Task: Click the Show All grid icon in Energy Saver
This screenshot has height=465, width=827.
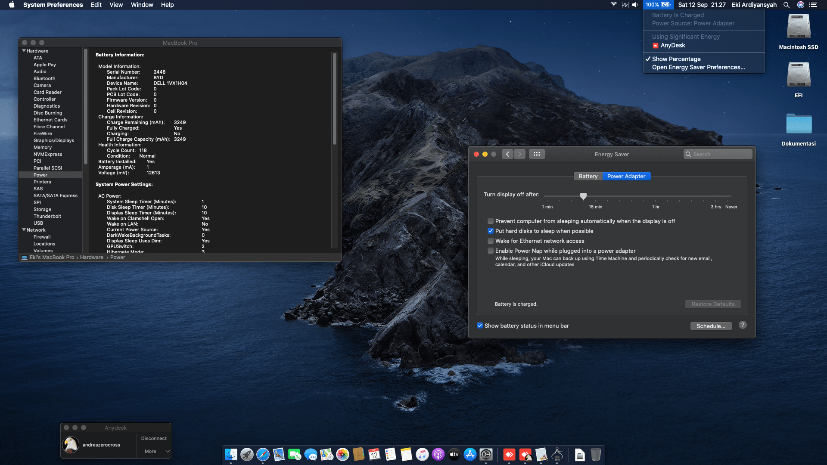Action: pyautogui.click(x=537, y=154)
